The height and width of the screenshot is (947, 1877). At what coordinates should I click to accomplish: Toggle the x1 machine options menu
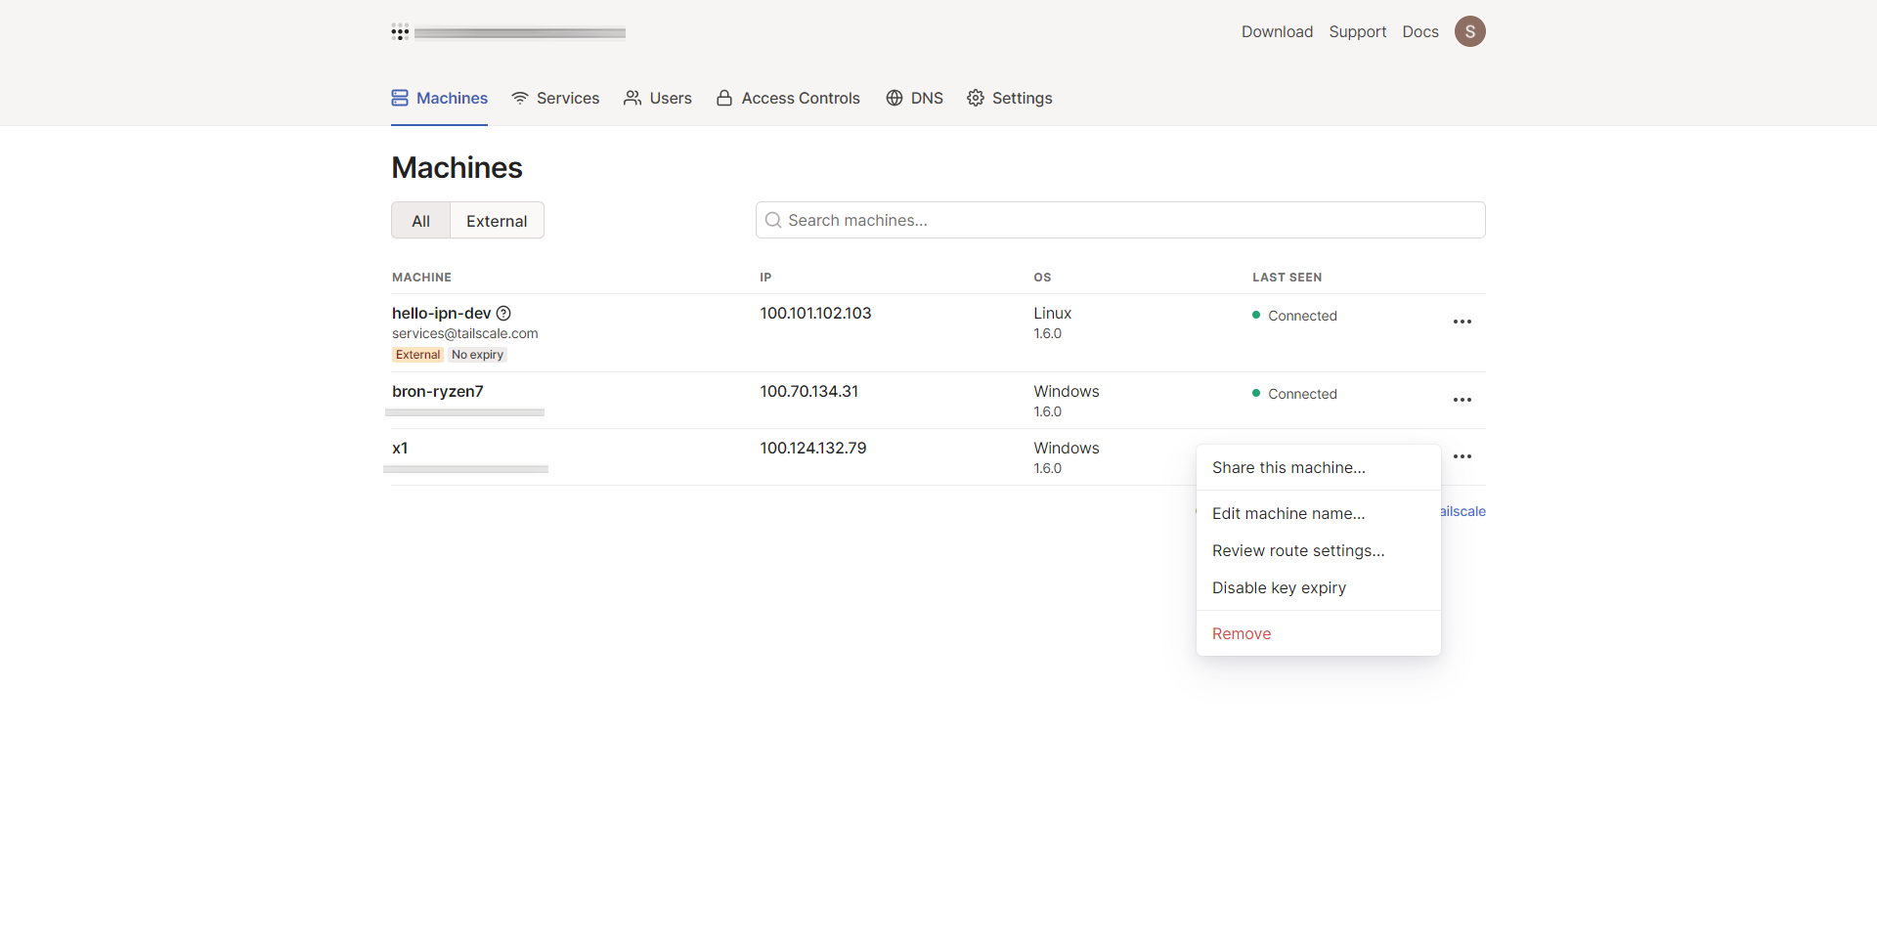click(x=1462, y=456)
